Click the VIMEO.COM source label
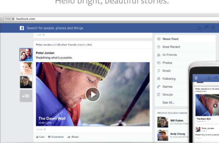 (x=45, y=123)
